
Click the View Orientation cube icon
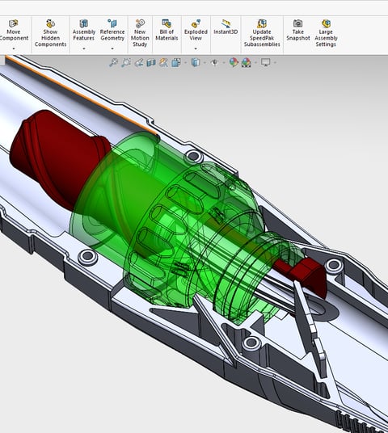[175, 62]
